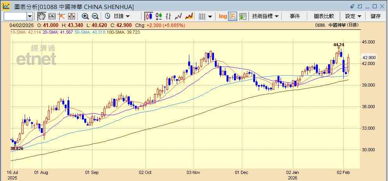Screen dimensions: 388x181
Task: Click the 42.900 current price label
Action: pyautogui.click(x=369, y=58)
